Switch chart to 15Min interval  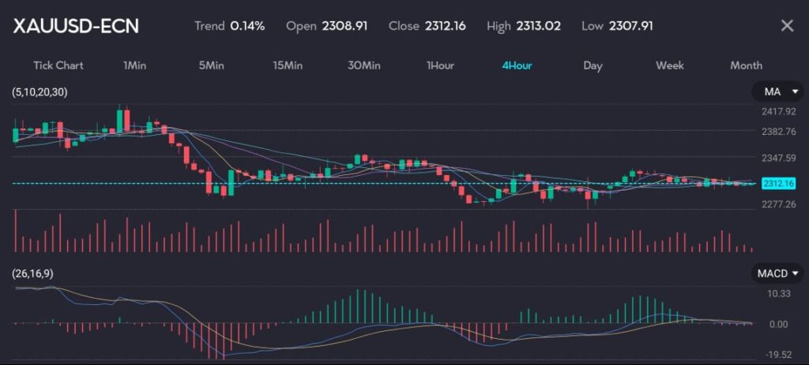[x=288, y=65]
